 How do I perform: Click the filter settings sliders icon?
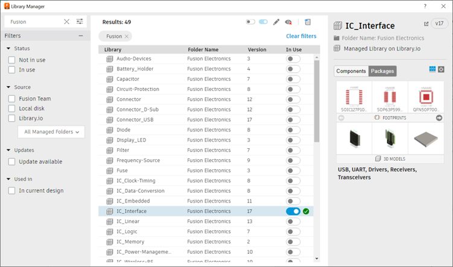pos(80,22)
